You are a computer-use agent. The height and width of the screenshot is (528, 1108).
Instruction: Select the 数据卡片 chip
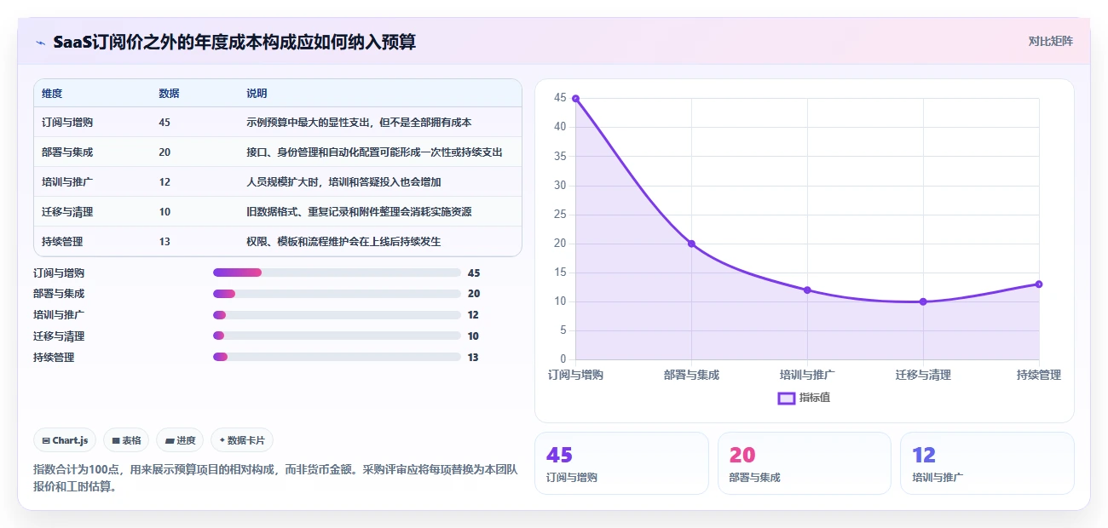(x=242, y=440)
